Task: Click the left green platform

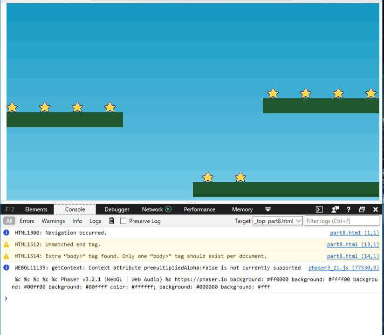Action: click(65, 120)
